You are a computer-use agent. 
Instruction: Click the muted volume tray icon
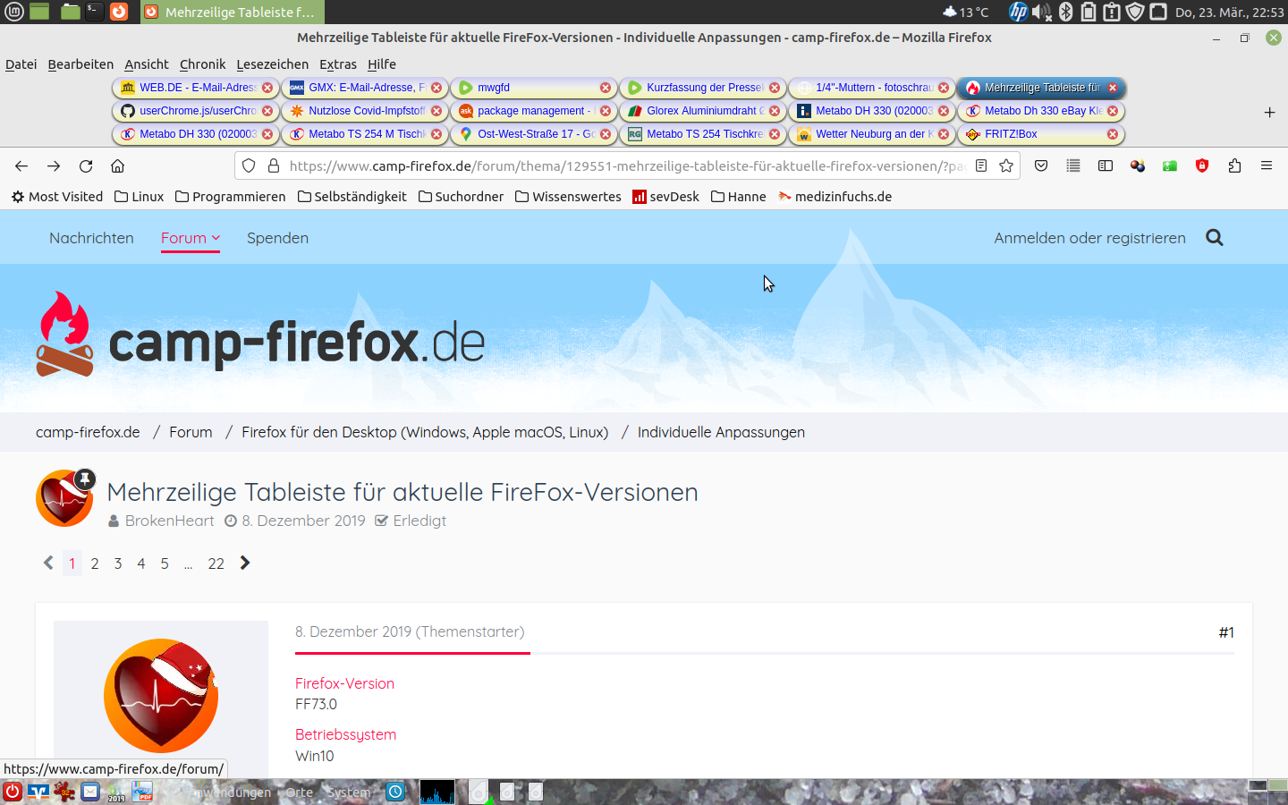coord(1041,12)
